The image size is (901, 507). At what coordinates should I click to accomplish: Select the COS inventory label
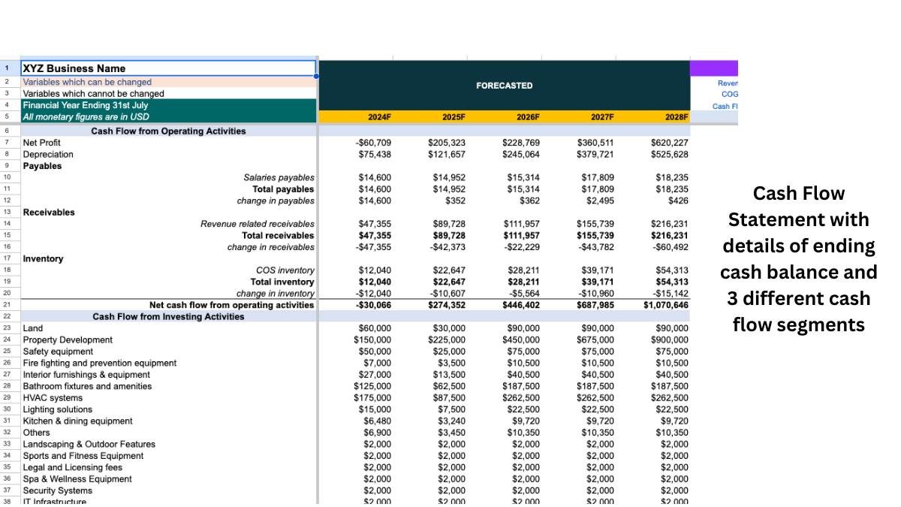[x=285, y=270]
